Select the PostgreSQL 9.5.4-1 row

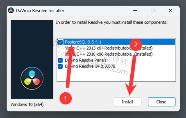(x=116, y=42)
